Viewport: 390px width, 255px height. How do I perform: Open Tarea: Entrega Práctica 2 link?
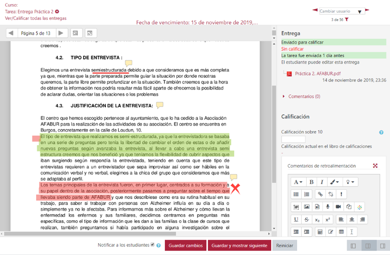pos(29,11)
